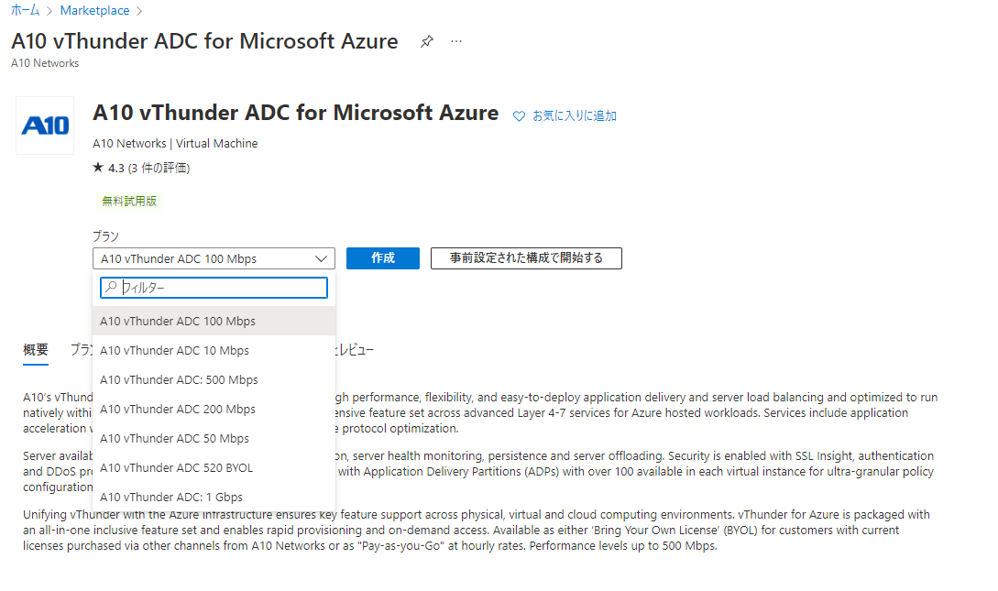Switch to the 概要 tab
Viewport: 998px width, 591px height.
click(x=36, y=350)
